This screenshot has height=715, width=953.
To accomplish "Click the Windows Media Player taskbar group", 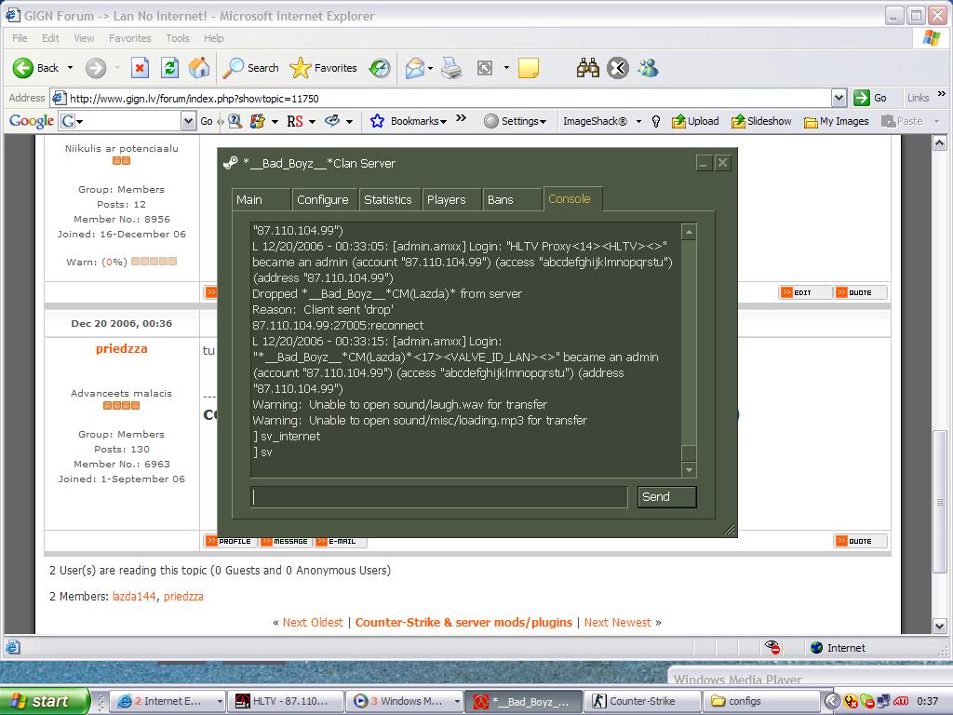I will point(404,701).
